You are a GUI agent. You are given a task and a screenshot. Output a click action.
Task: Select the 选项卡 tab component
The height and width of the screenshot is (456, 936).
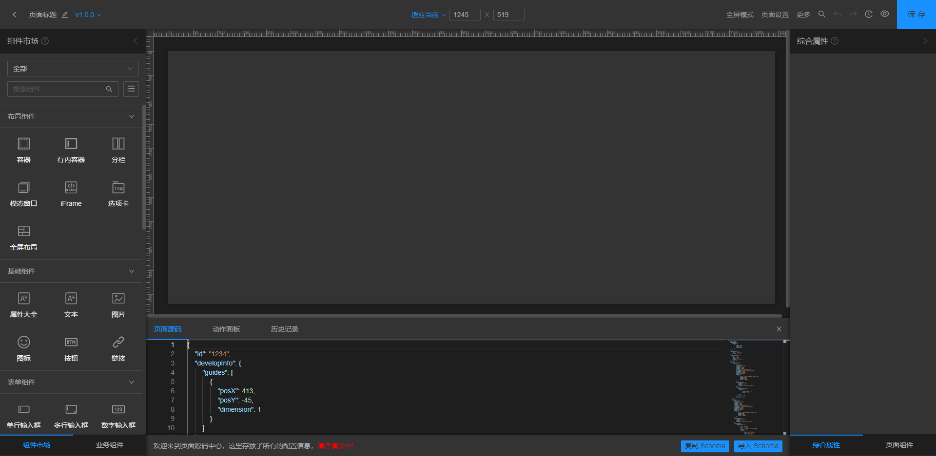coord(118,194)
